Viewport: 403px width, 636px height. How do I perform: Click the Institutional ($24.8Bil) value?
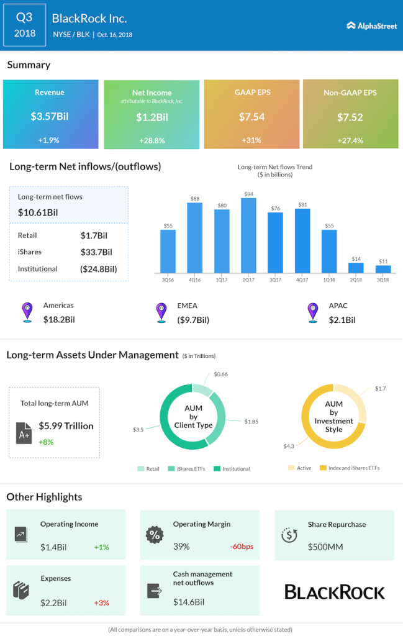(x=99, y=269)
